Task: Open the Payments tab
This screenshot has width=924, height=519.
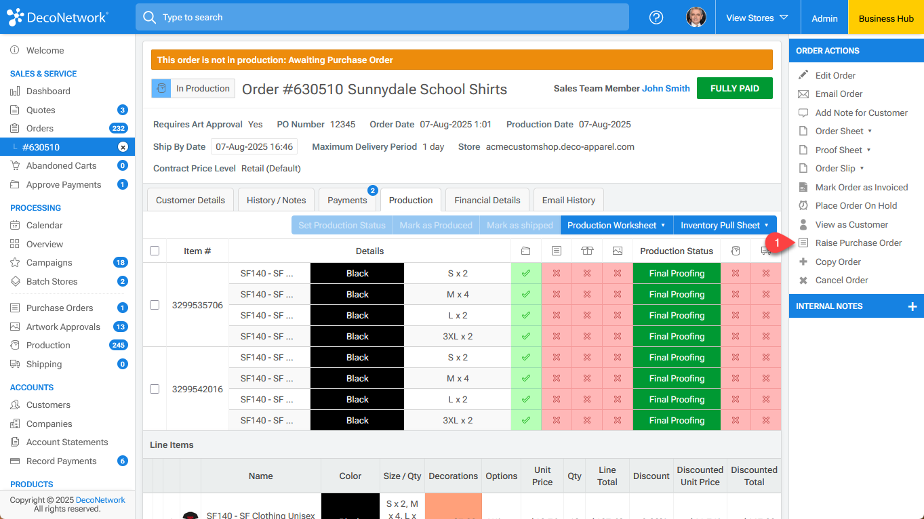Action: tap(348, 200)
